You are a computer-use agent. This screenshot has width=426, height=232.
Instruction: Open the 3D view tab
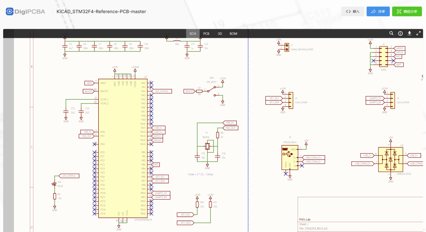(220, 34)
